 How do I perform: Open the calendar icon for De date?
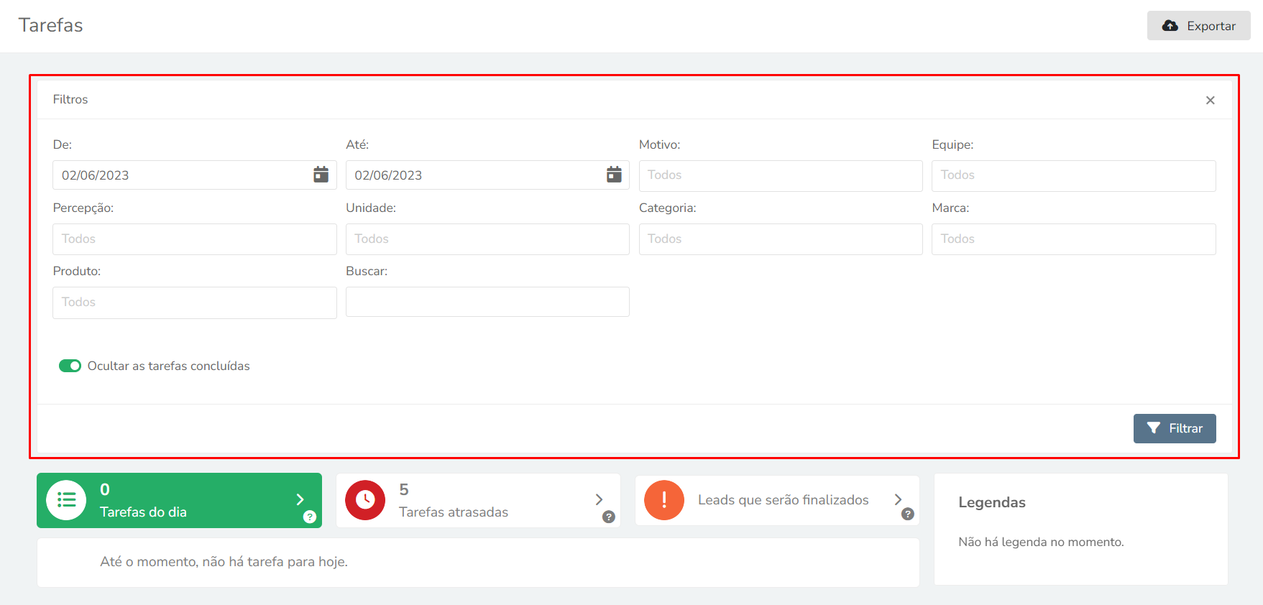pyautogui.click(x=321, y=175)
